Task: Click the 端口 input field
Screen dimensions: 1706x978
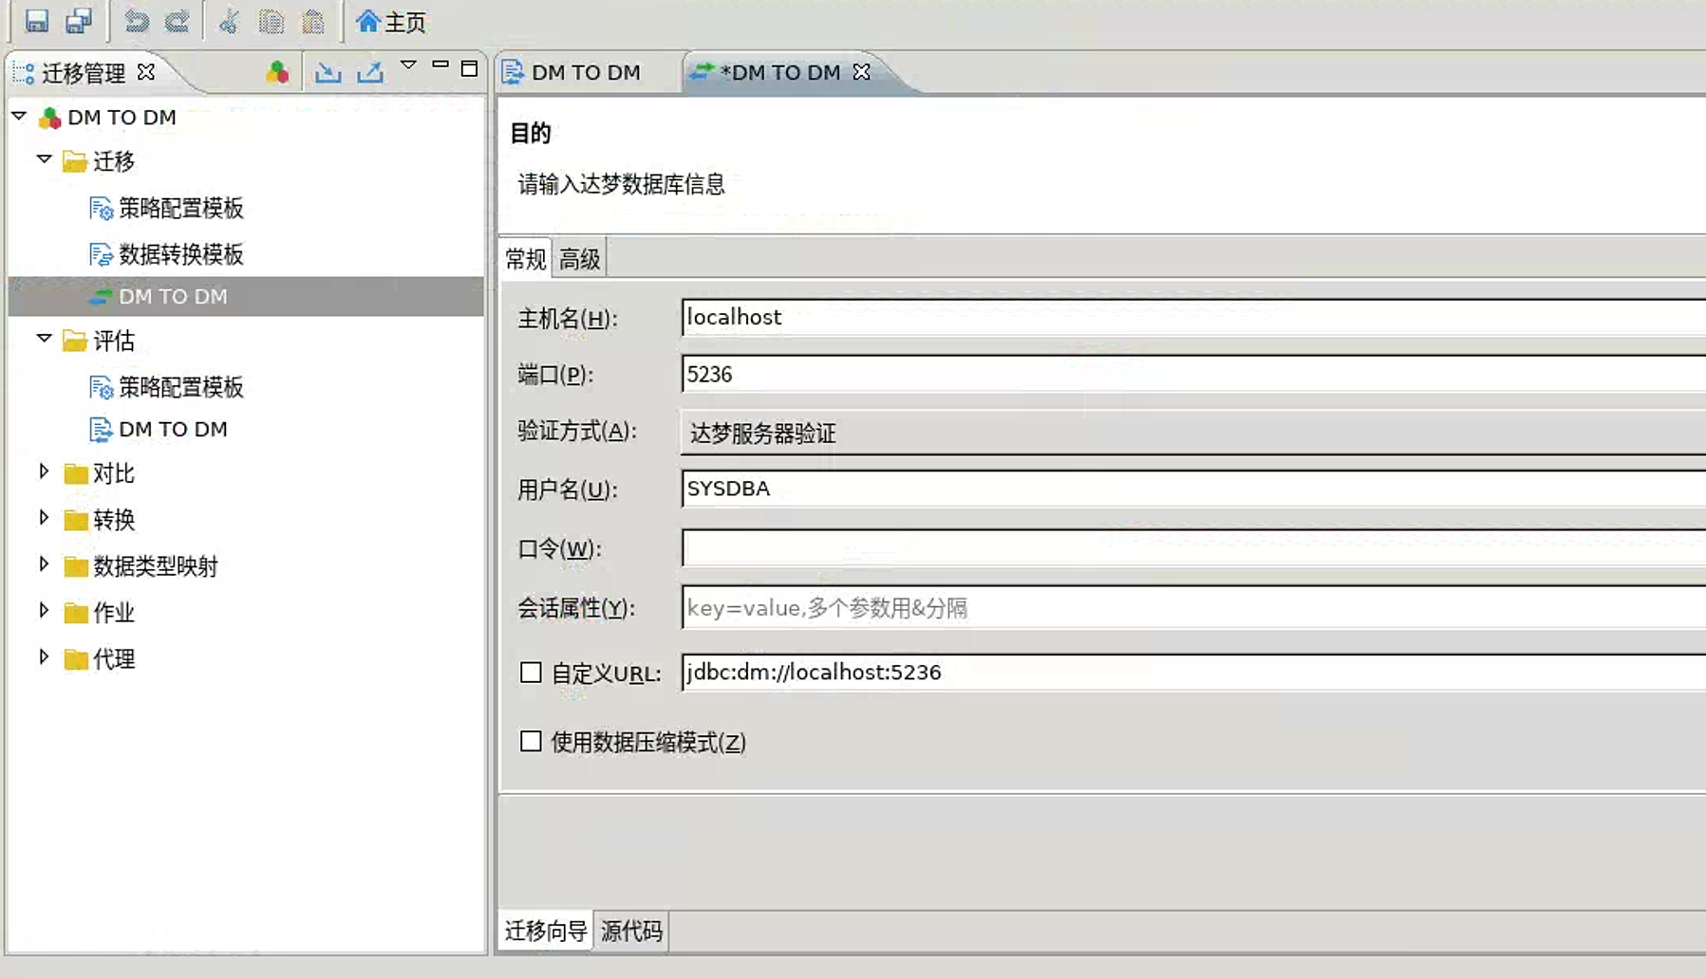Action: (1193, 374)
